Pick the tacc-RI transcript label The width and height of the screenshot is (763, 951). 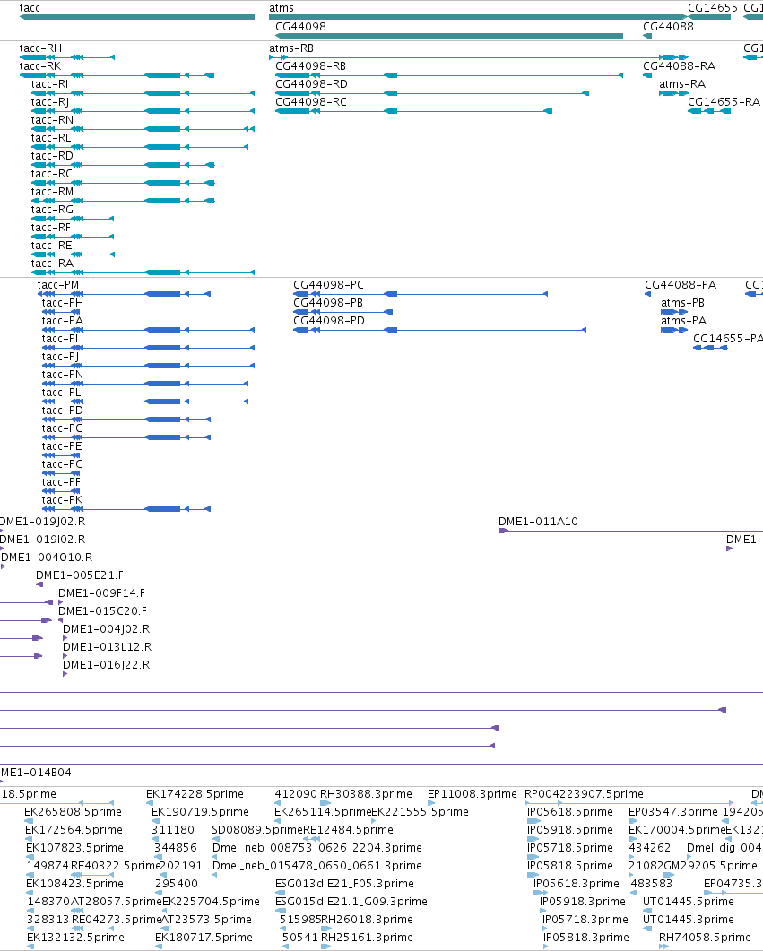[x=49, y=84]
